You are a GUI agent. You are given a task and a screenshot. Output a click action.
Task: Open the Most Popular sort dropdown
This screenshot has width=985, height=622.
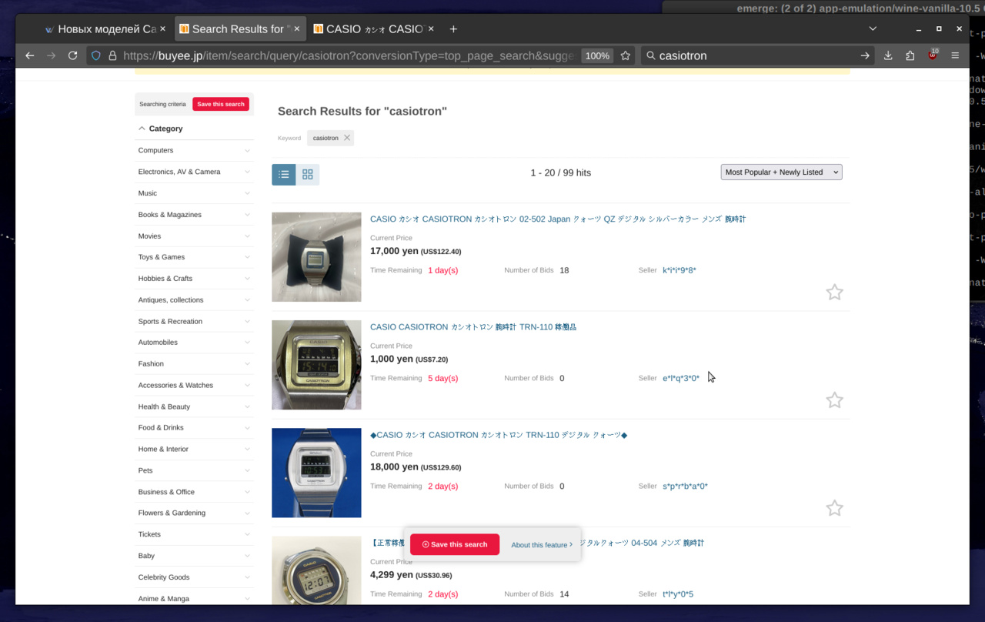[781, 172]
